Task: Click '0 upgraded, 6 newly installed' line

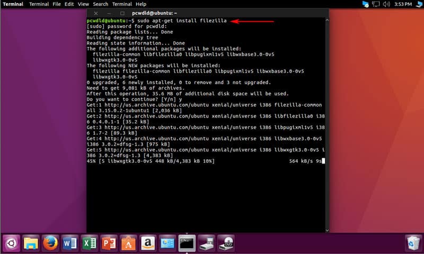Action: point(179,83)
